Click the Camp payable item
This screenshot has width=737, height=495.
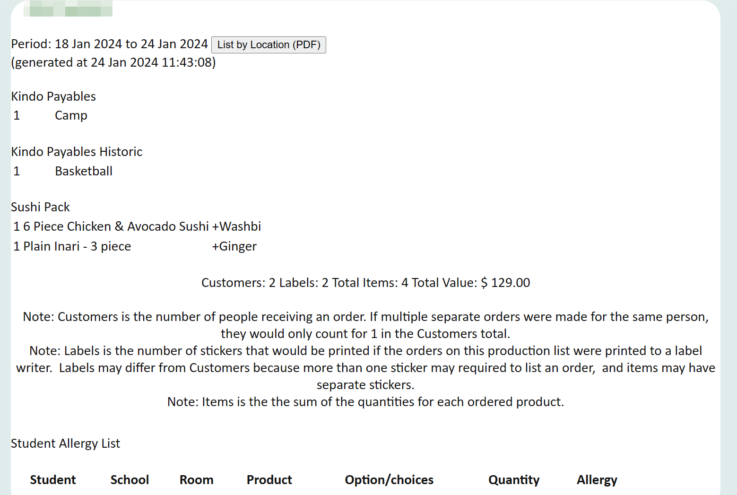pos(71,115)
